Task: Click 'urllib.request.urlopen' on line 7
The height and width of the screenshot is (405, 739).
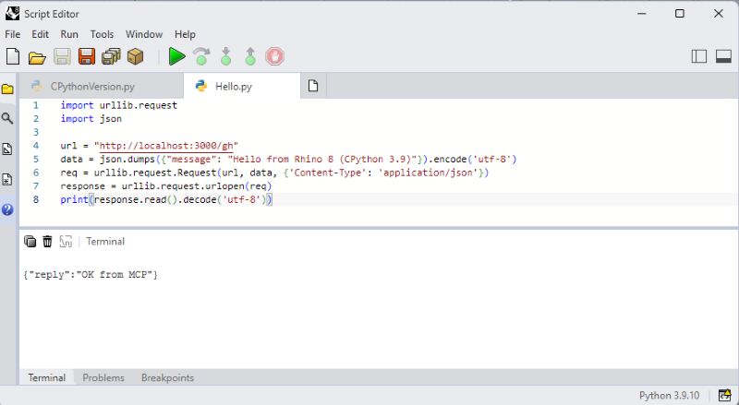Action: coord(183,186)
